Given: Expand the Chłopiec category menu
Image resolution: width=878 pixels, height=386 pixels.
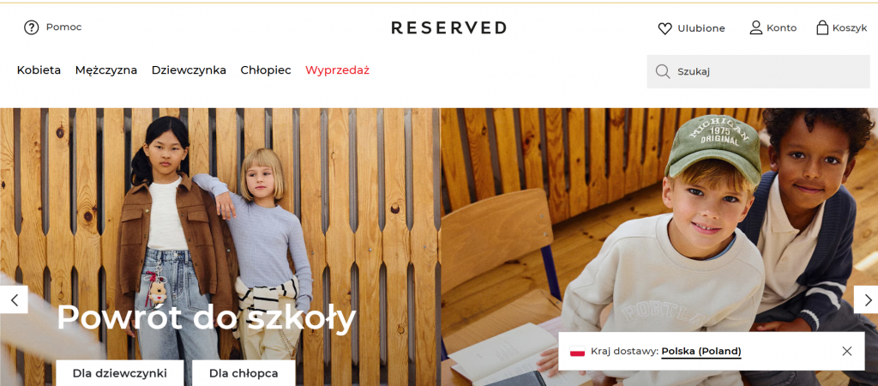Looking at the screenshot, I should pyautogui.click(x=266, y=70).
